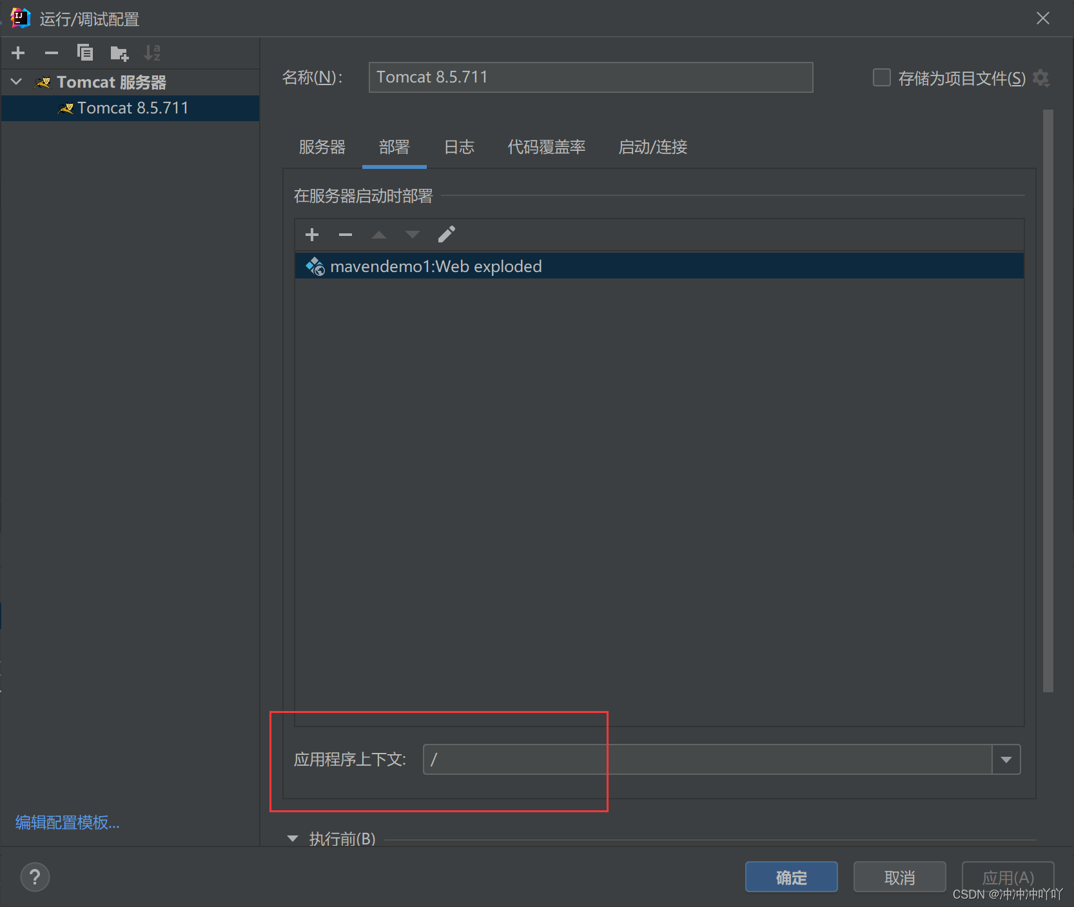This screenshot has height=907, width=1074.
Task: Add a deployment artifact
Action: (312, 235)
